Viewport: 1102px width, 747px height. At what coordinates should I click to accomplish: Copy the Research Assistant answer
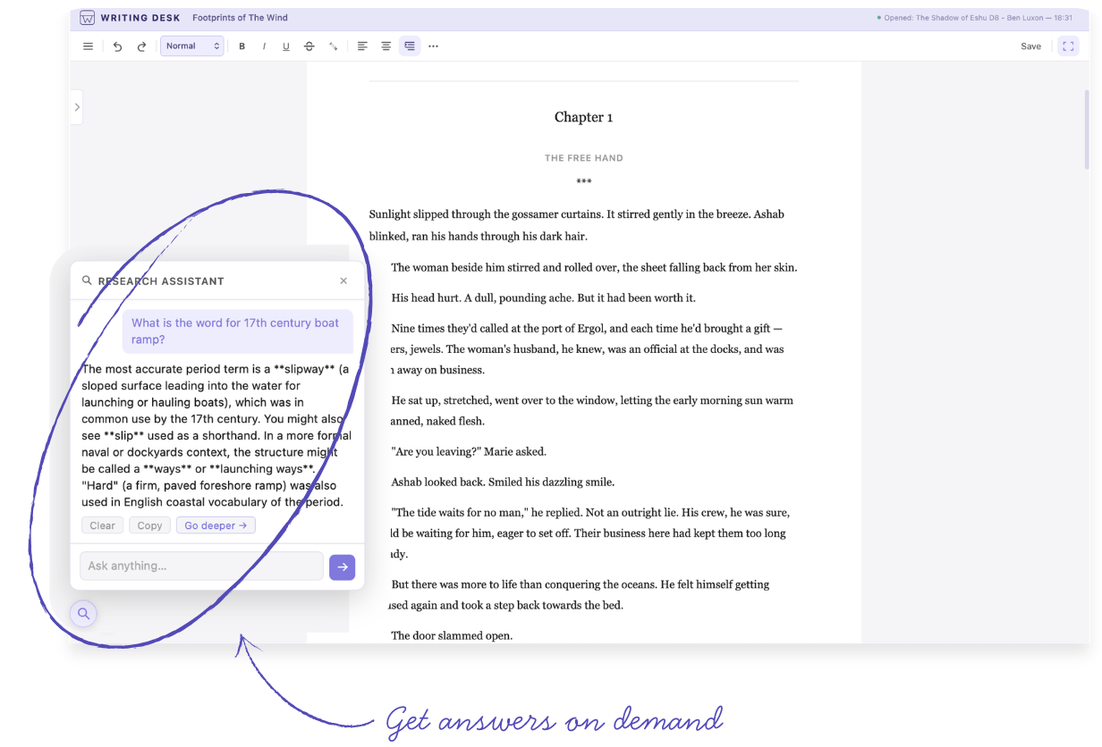150,525
